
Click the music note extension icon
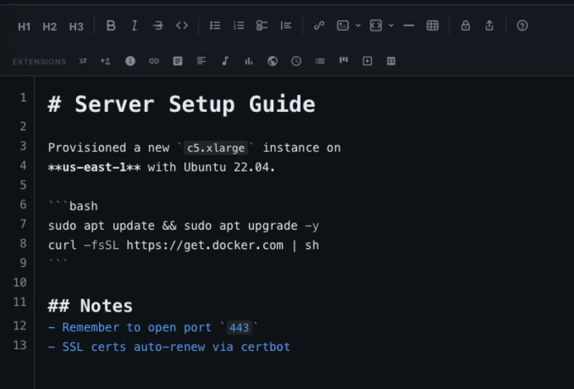225,61
